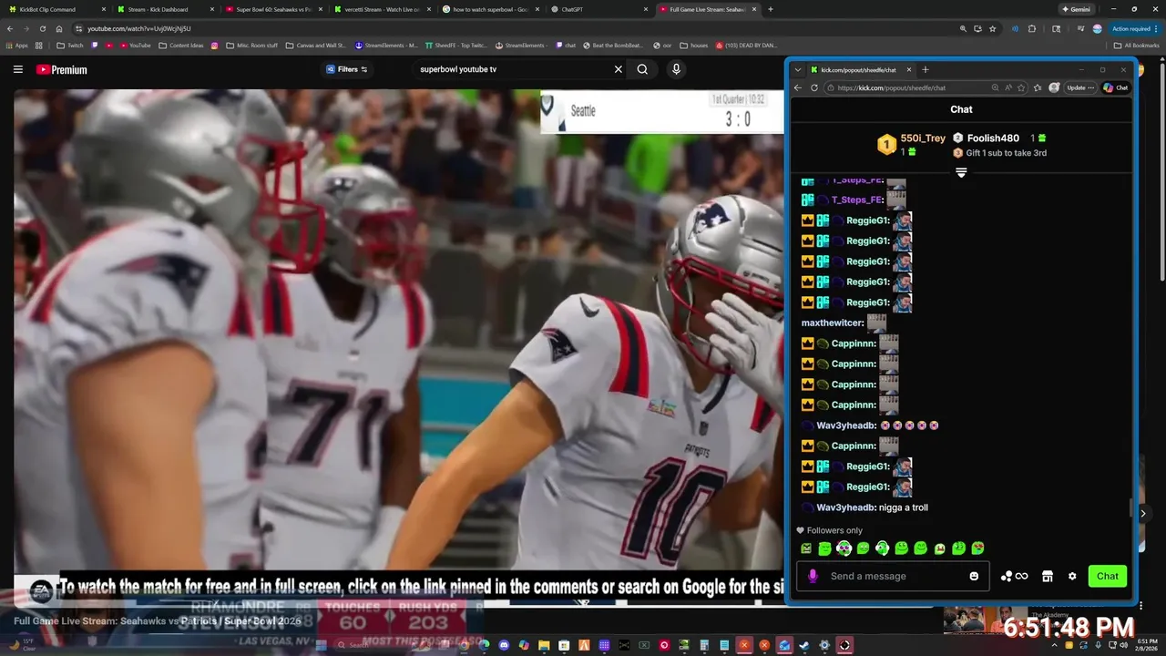The height and width of the screenshot is (656, 1166).
Task: Click the maxthewitcer username in chat
Action: [x=832, y=323]
